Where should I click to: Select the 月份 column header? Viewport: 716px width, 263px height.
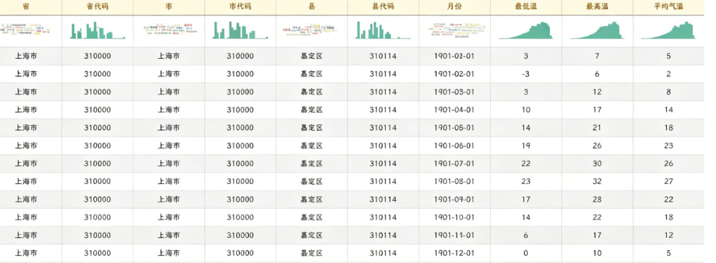pyautogui.click(x=454, y=7)
